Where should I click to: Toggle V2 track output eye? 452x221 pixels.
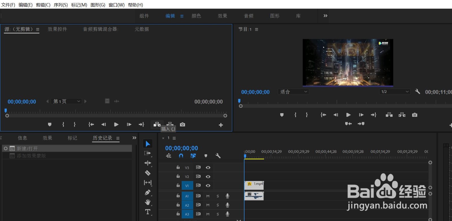coord(208,177)
